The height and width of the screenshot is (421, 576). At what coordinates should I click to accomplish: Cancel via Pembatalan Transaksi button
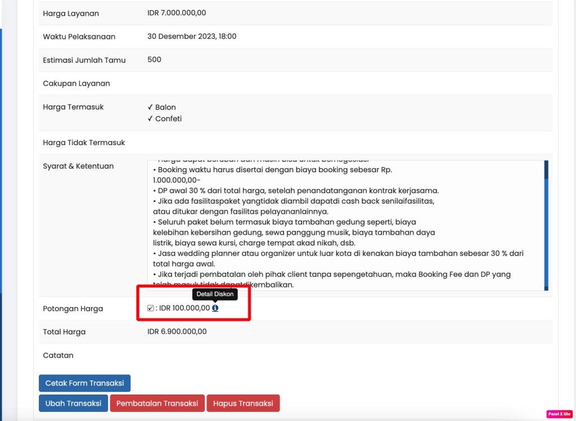[157, 404]
